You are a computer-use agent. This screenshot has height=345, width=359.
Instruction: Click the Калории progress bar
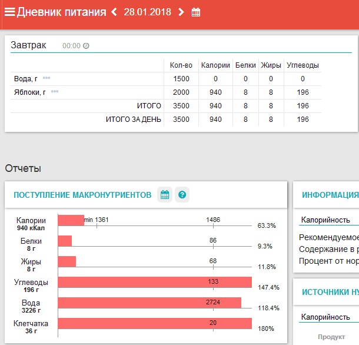tap(71, 220)
